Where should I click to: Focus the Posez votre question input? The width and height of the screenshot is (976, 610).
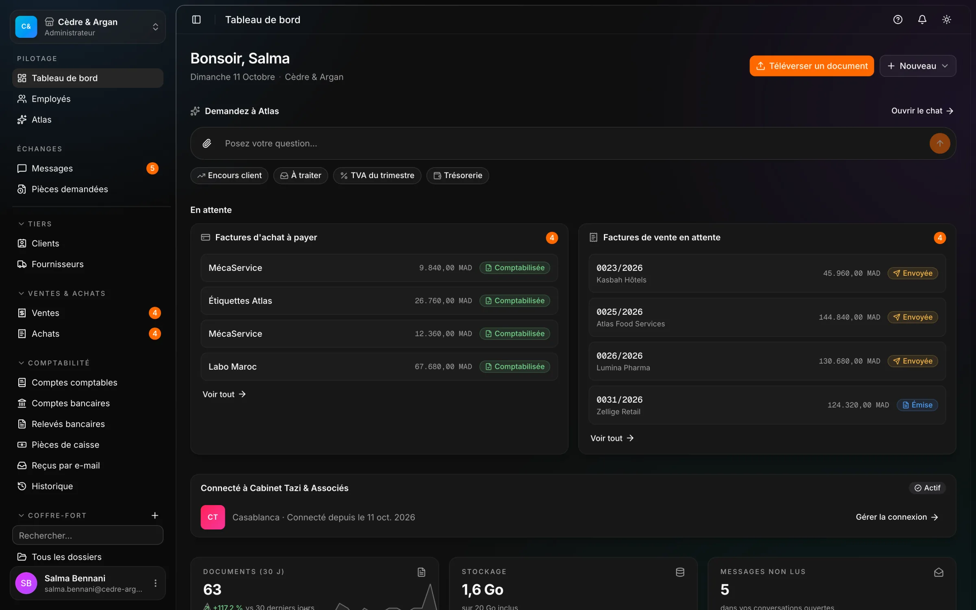click(x=573, y=143)
